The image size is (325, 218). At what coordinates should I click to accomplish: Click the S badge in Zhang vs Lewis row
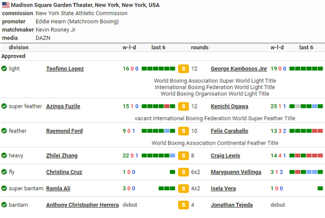(183, 156)
